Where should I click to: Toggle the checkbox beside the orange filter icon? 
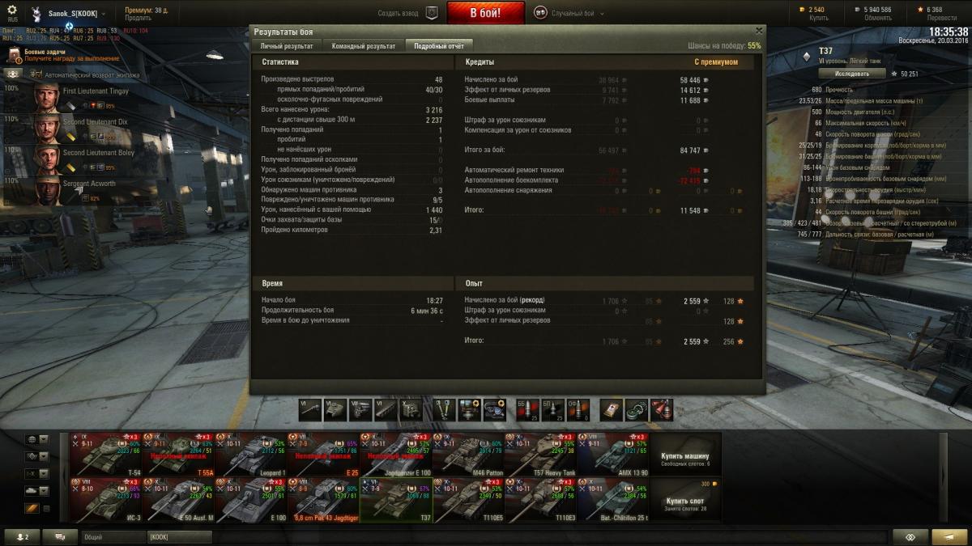(45, 508)
